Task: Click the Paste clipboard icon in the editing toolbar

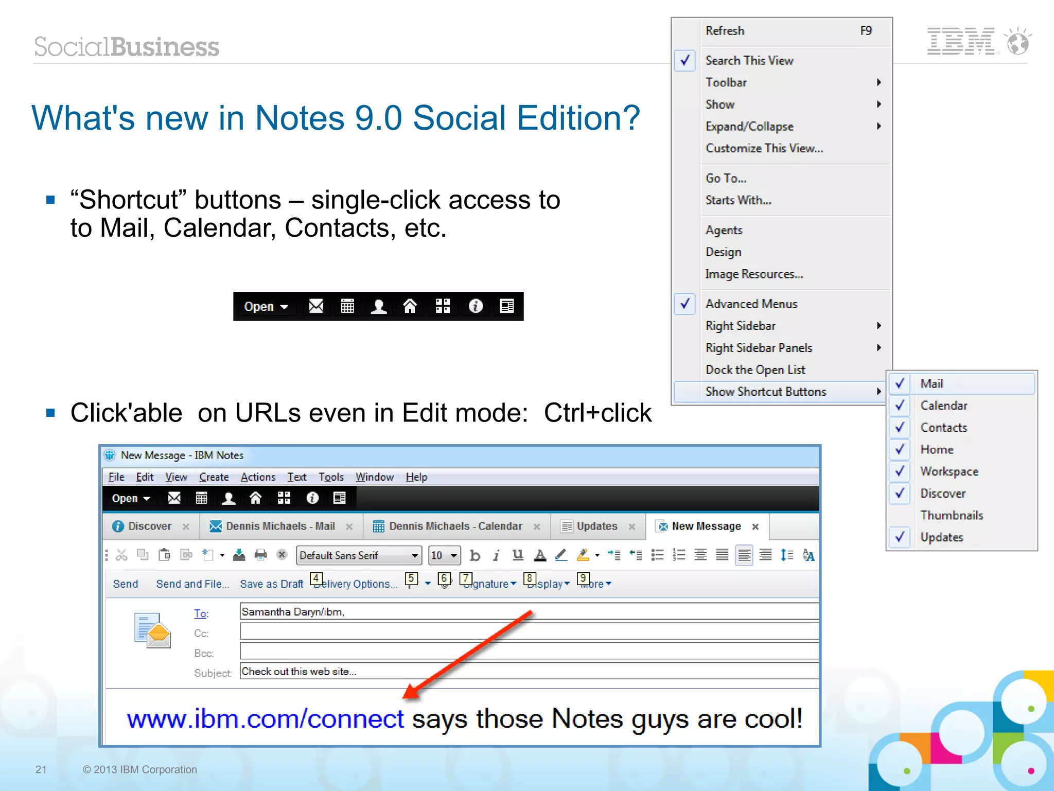Action: 165,555
